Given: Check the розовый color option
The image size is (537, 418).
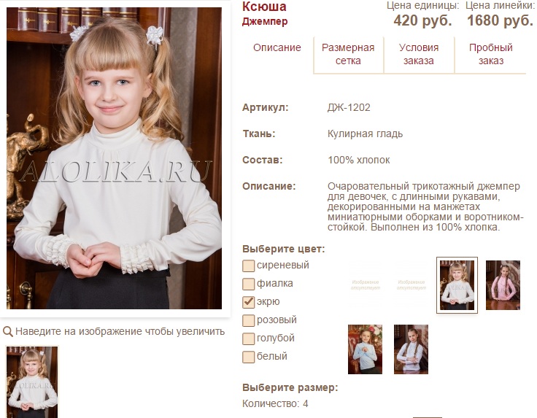Looking at the screenshot, I should pyautogui.click(x=248, y=320).
